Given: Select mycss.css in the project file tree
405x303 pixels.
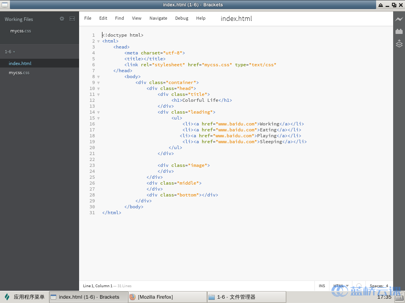Looking at the screenshot, I should [19, 73].
